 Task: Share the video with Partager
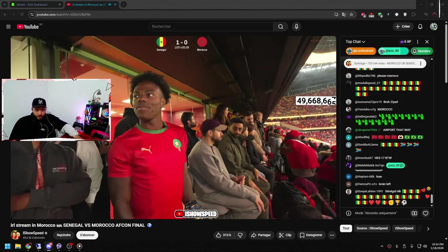click(261, 235)
